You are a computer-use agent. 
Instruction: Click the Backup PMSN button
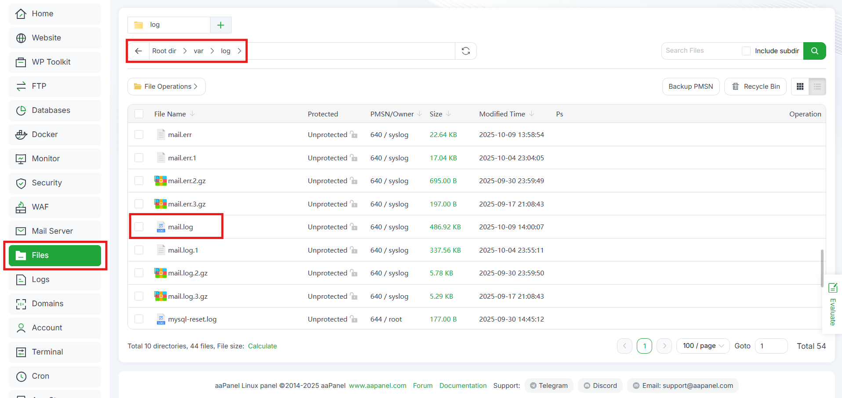coord(691,87)
